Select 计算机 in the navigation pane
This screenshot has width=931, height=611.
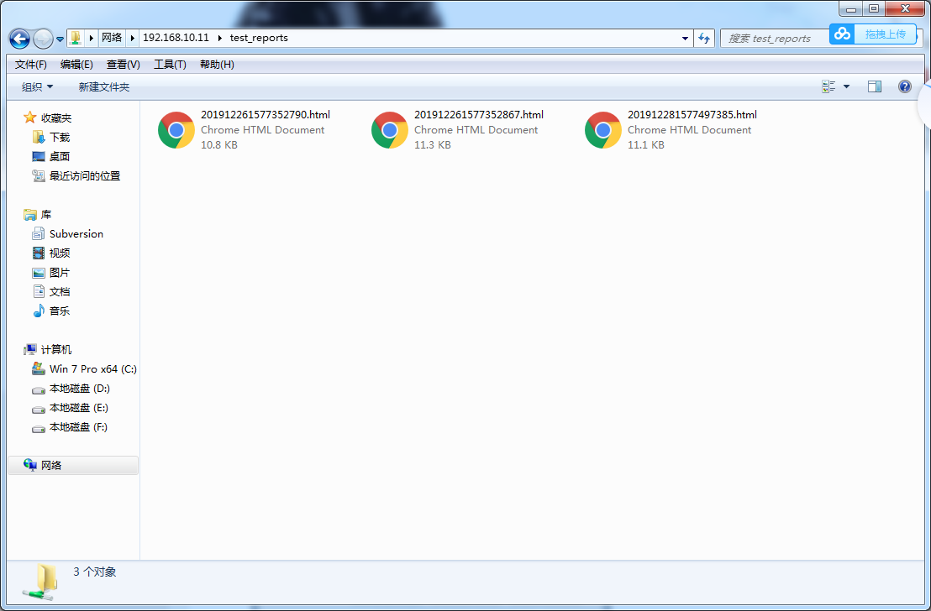click(55, 349)
